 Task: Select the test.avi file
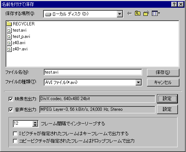click(x=17, y=30)
